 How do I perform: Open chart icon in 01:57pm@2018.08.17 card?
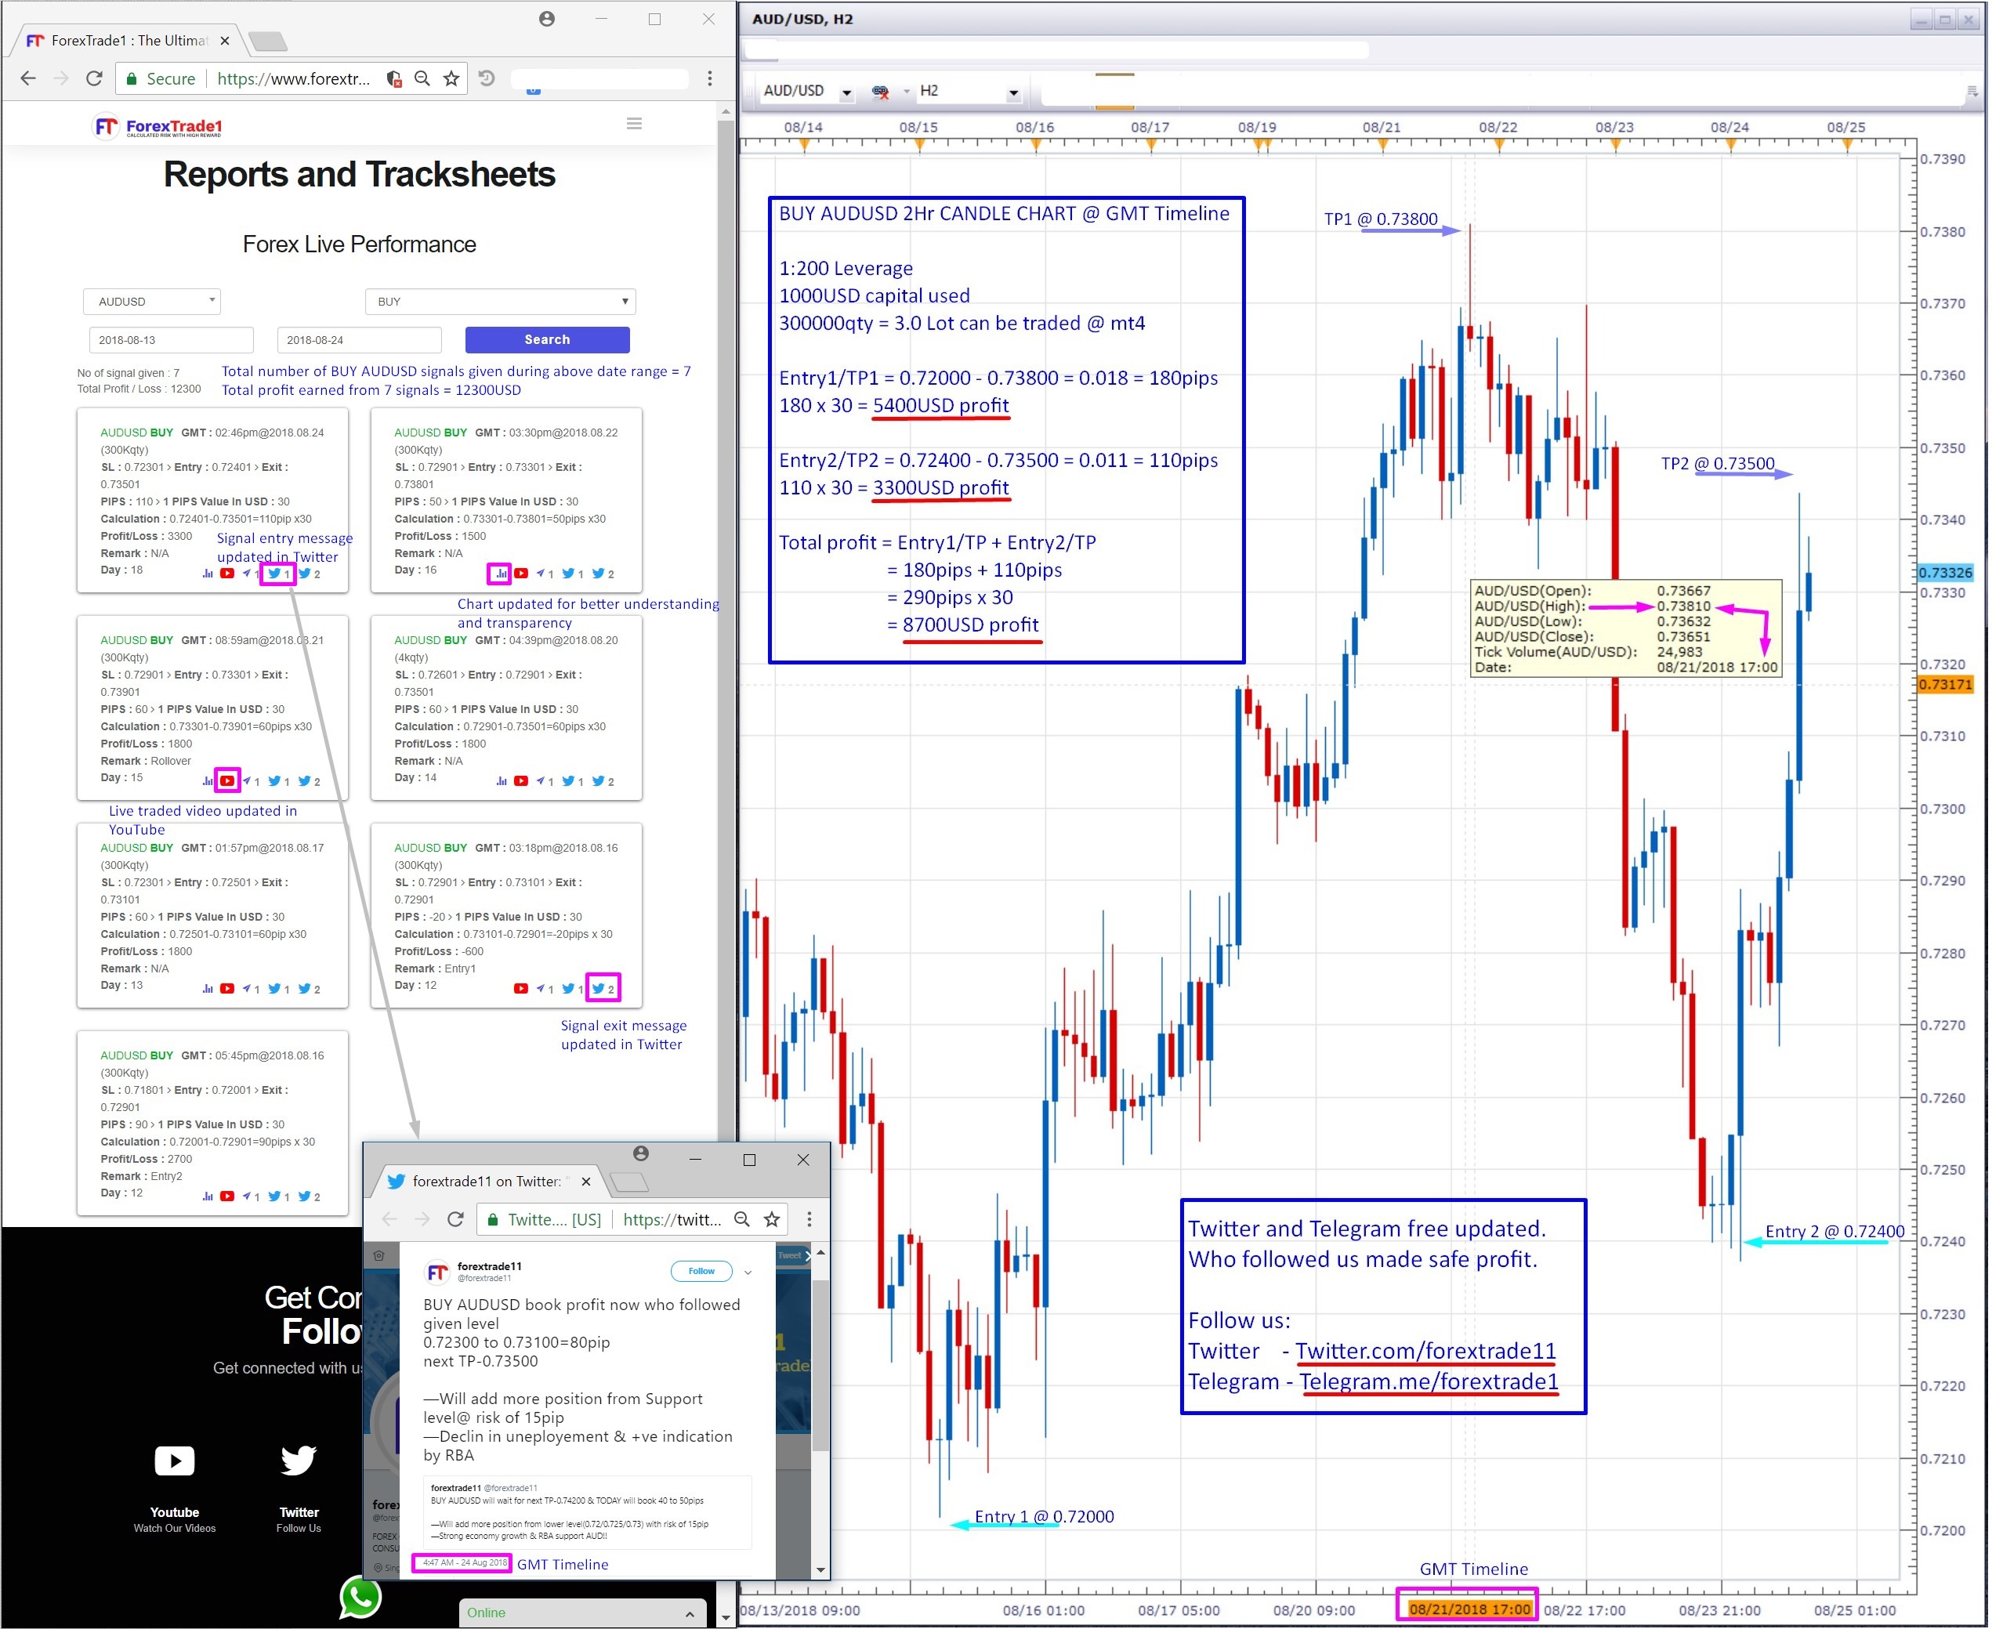click(208, 989)
